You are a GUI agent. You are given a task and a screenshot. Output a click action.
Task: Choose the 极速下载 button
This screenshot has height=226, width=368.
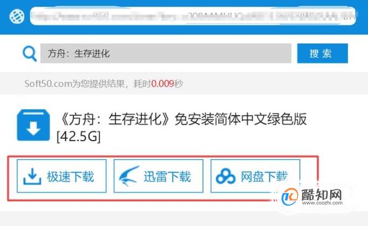pos(62,176)
